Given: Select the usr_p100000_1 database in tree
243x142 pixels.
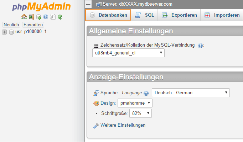Looking at the screenshot, I should click(x=31, y=32).
